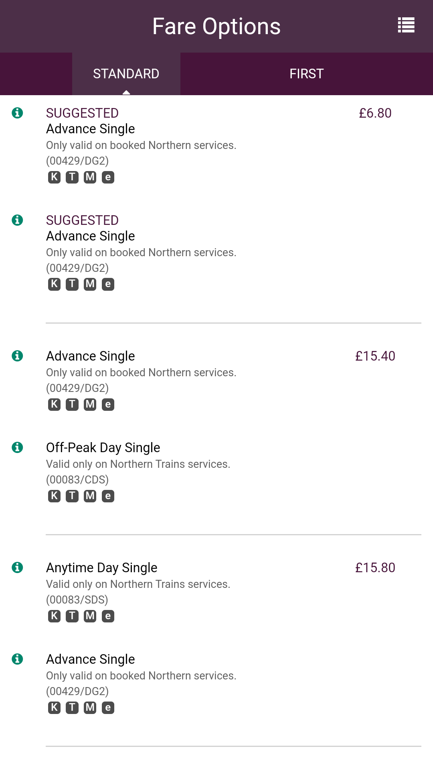Switch to the FIRST class tab
This screenshot has width=433, height=771.
click(306, 74)
